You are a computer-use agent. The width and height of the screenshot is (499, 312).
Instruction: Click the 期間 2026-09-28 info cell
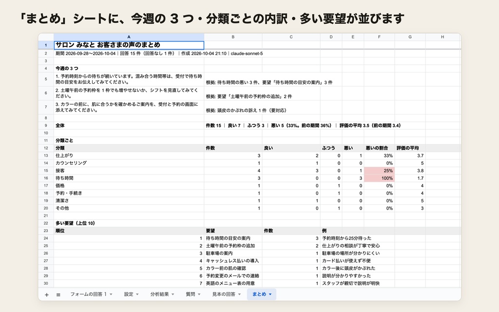point(129,54)
